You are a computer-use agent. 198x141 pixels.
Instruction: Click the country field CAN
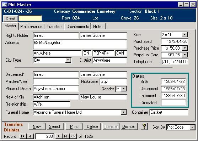(x=121, y=53)
